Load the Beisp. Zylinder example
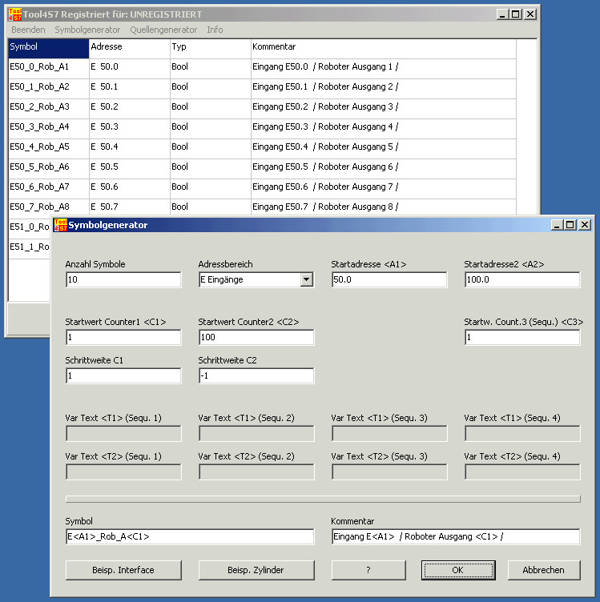 tap(256, 570)
